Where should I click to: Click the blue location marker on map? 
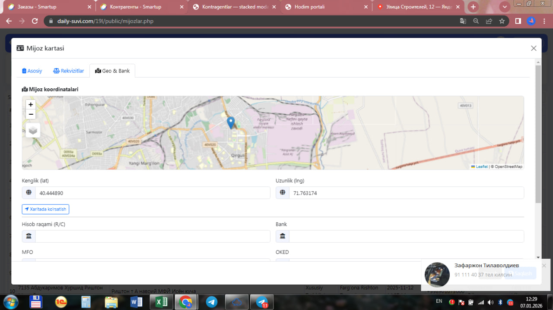tap(231, 122)
